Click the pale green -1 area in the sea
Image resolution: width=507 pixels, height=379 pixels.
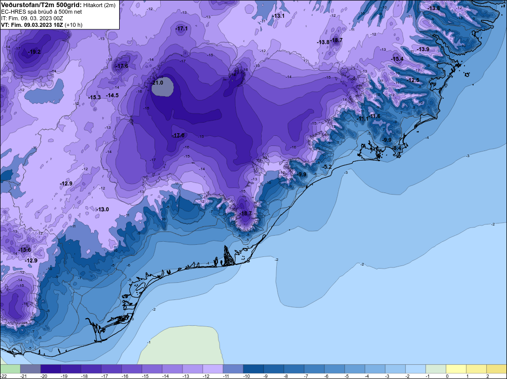pyautogui.click(x=182, y=345)
